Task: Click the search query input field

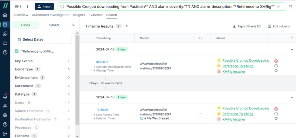Action: [171, 7]
